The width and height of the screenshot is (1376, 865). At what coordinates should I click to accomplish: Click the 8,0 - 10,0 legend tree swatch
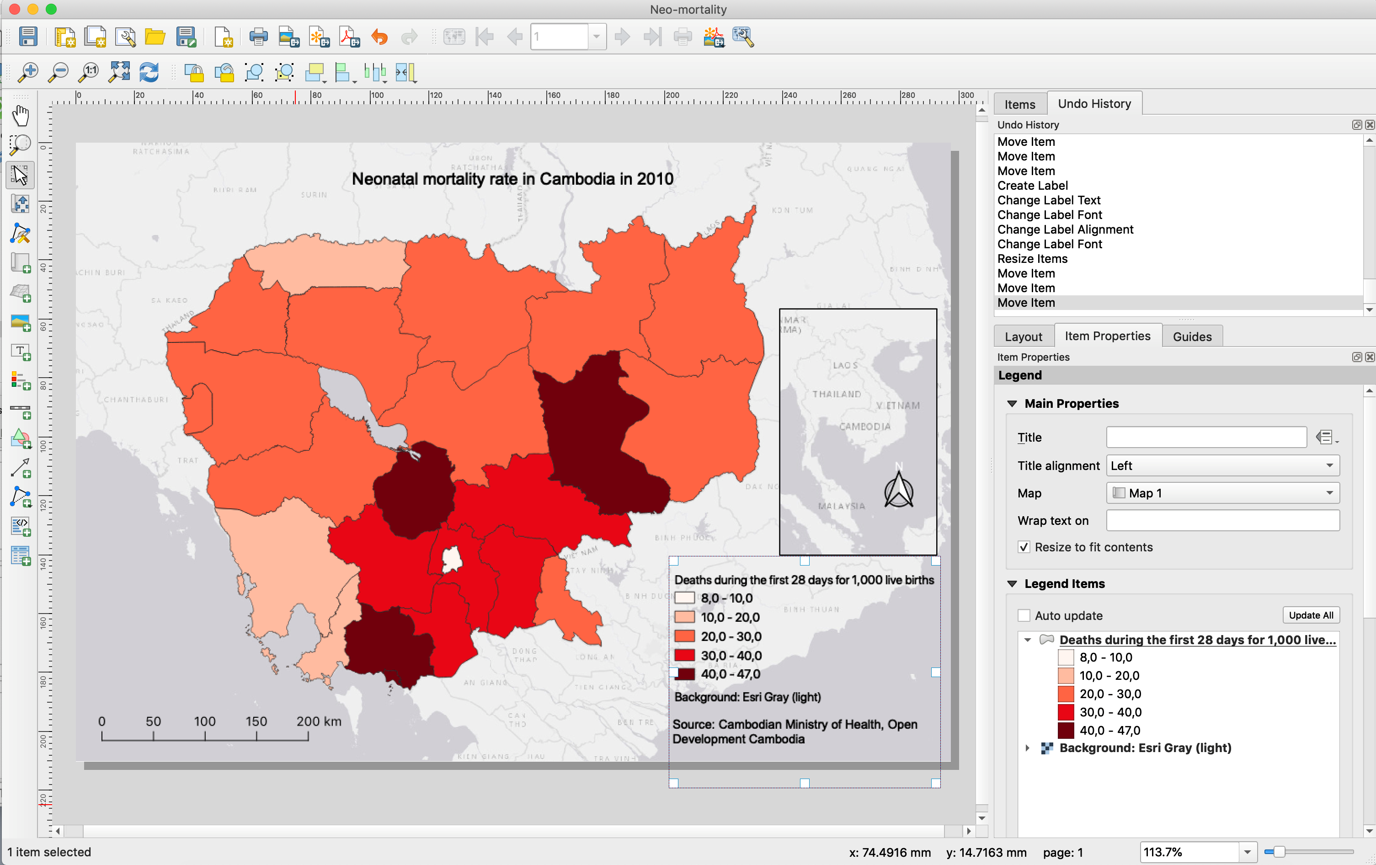(1066, 657)
